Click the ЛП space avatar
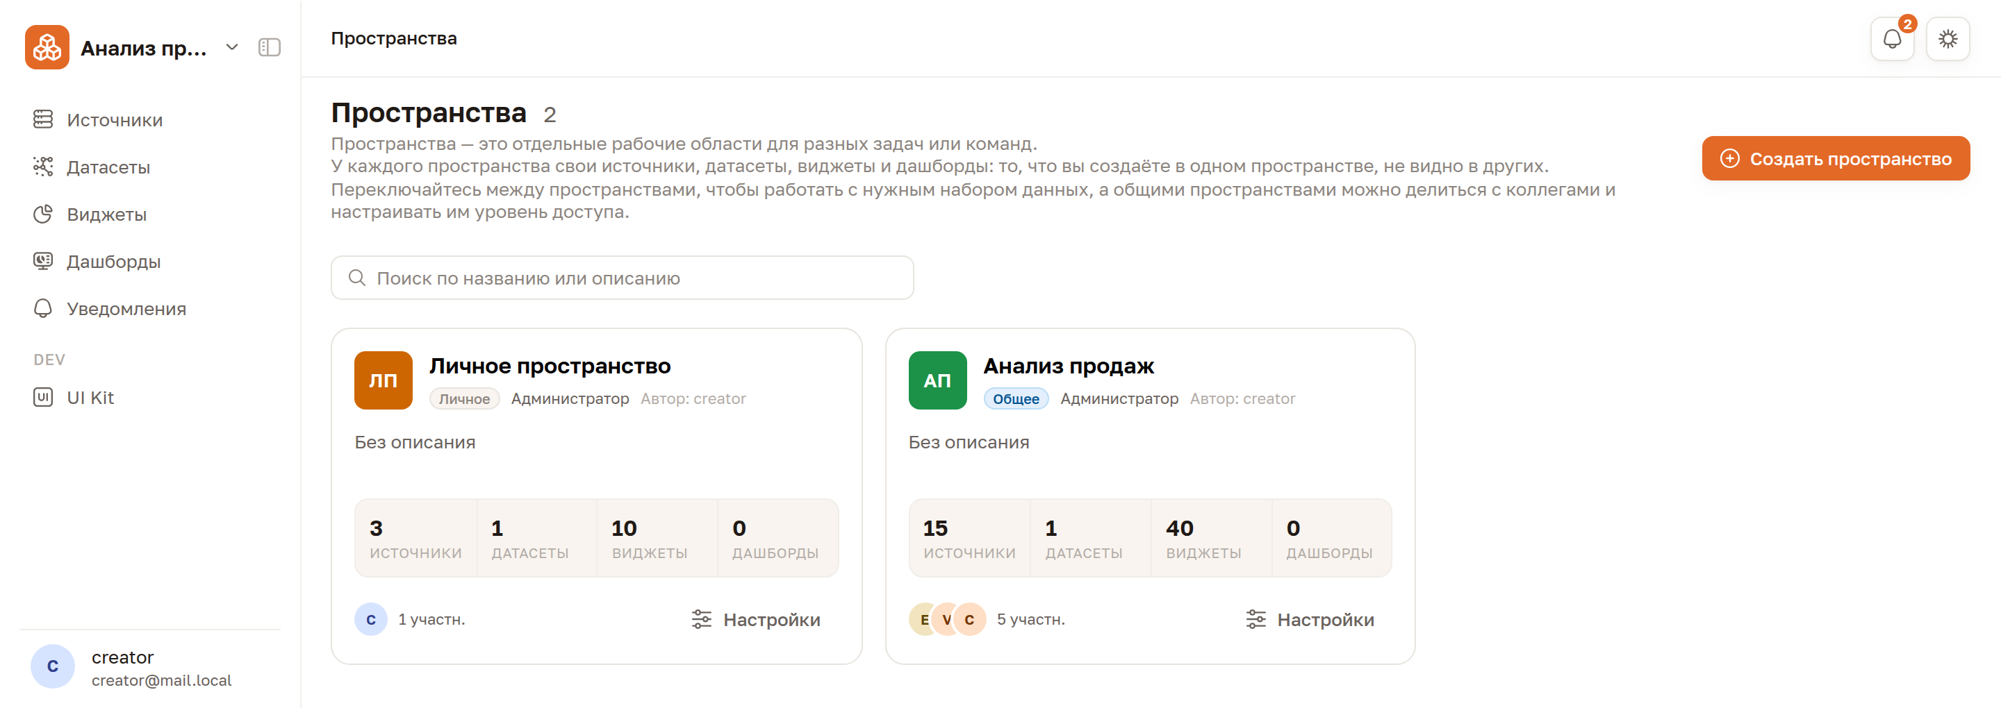This screenshot has height=708, width=2001. [x=383, y=380]
